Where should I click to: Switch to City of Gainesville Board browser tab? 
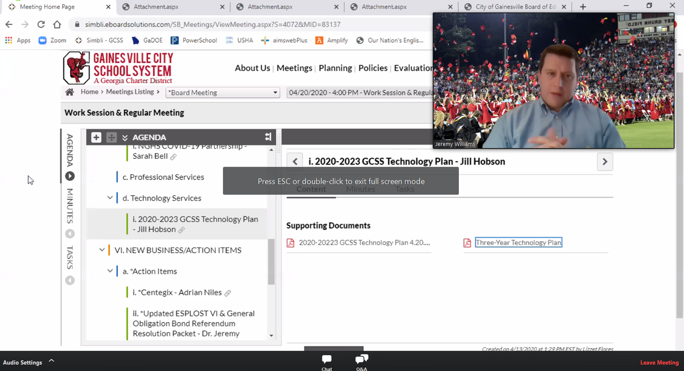pyautogui.click(x=515, y=7)
